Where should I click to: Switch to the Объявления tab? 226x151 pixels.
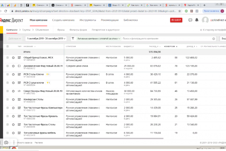(x=42, y=30)
